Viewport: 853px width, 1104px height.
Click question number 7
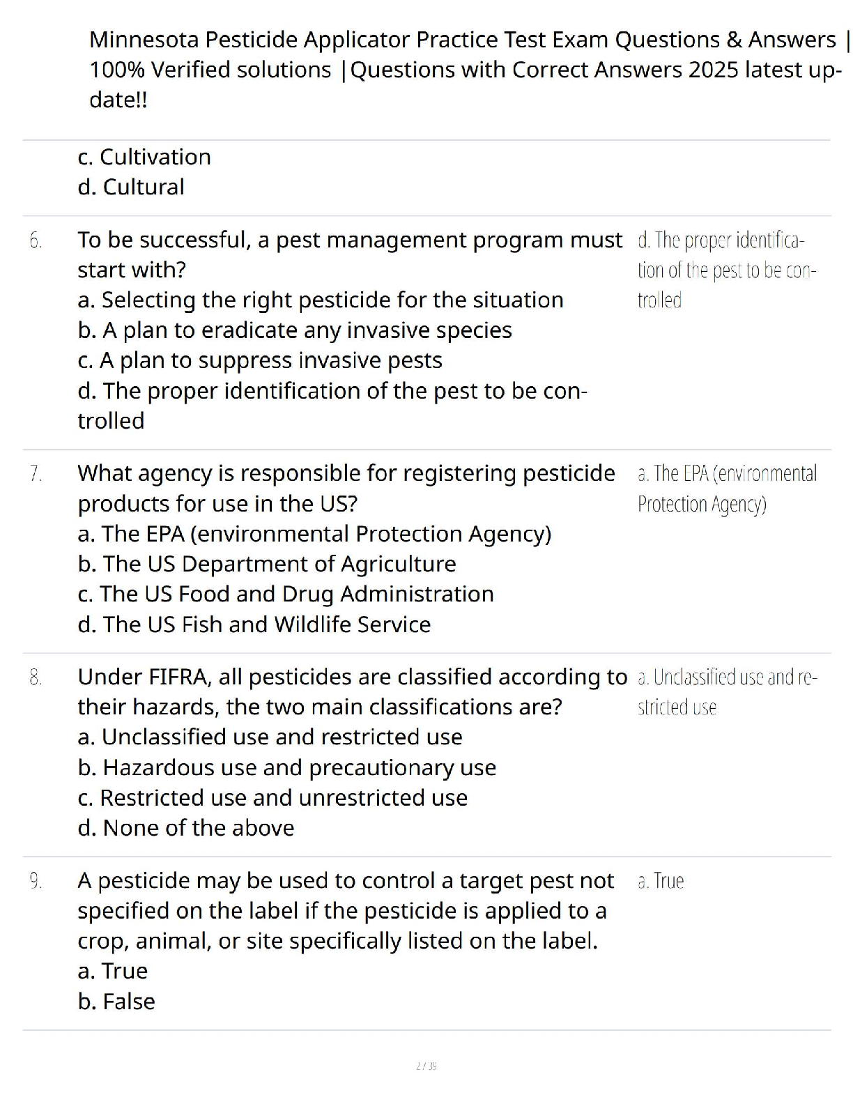36,474
